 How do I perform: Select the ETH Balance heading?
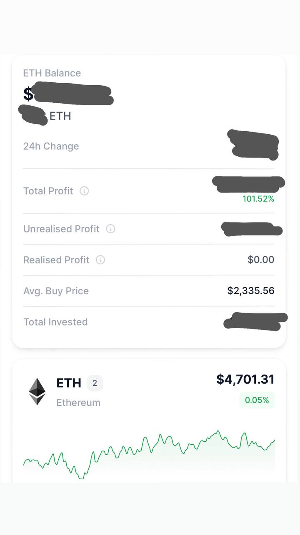[x=52, y=73]
